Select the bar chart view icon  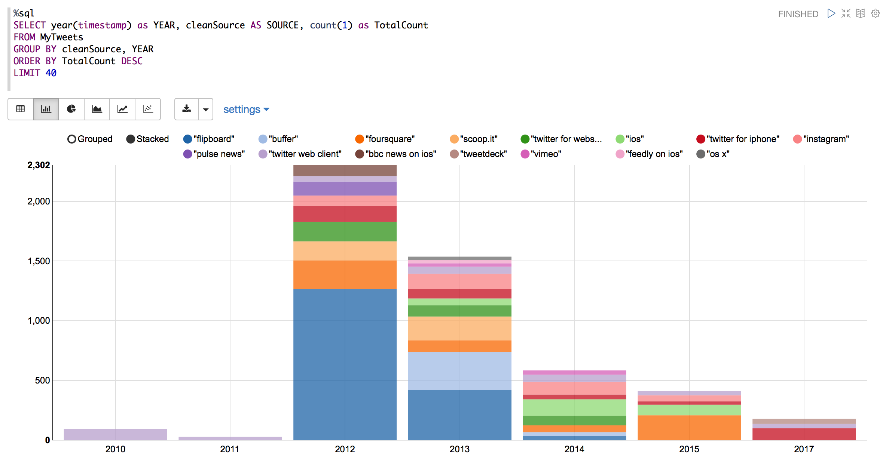pyautogui.click(x=46, y=109)
